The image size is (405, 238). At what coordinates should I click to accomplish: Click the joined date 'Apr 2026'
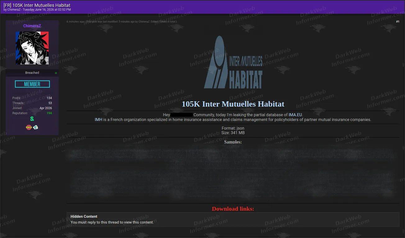46,108
